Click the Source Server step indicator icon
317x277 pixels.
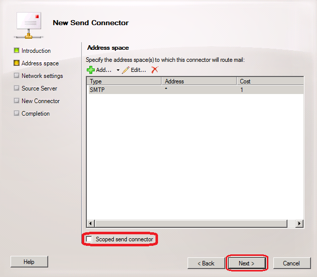(17, 88)
